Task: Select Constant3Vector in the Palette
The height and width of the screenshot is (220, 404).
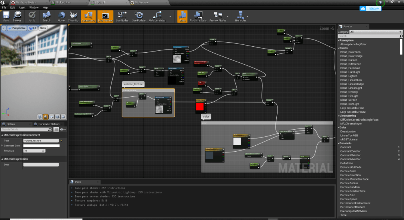Action: (x=351, y=155)
